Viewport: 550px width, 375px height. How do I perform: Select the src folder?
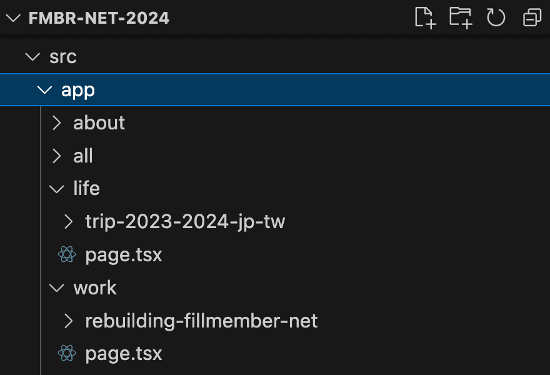[62, 56]
